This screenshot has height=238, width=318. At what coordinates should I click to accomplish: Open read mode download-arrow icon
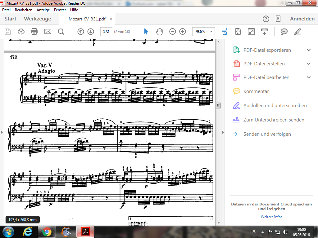tap(265, 32)
